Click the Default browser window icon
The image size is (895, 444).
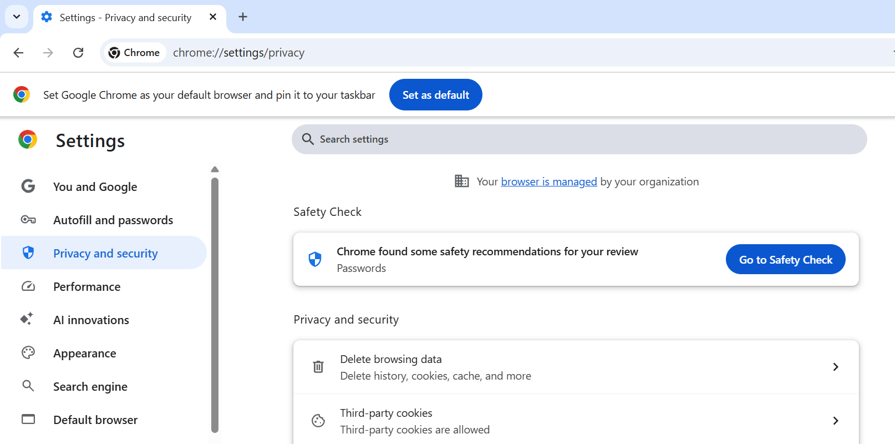[x=28, y=419]
